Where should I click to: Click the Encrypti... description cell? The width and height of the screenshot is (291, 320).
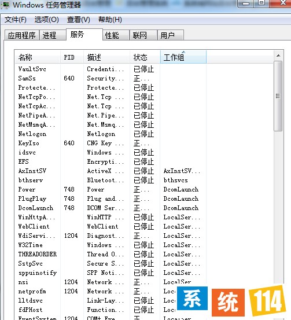click(x=105, y=161)
